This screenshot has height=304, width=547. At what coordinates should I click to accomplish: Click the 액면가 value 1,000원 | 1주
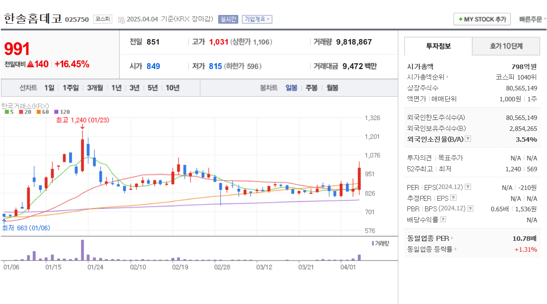pos(518,99)
